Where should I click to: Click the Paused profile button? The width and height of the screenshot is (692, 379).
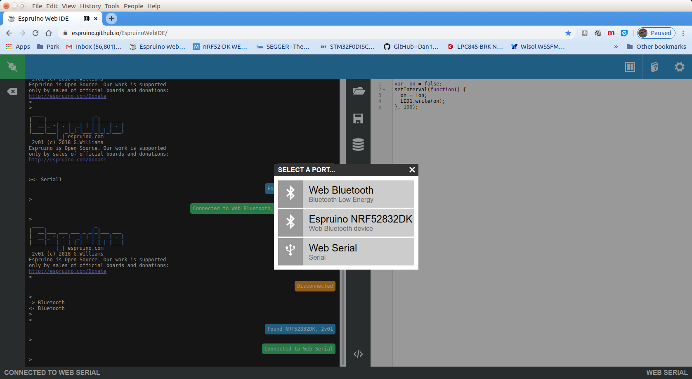coord(657,33)
